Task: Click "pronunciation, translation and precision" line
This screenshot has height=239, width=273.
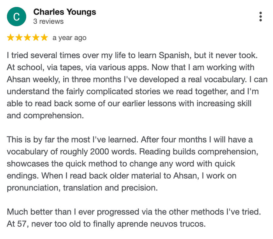Action: click(82, 188)
